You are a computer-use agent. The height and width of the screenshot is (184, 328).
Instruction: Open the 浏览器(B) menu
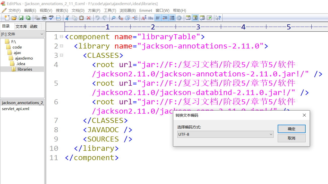128,10
